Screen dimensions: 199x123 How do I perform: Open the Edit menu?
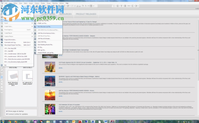pyautogui.click(x=6, y=3)
